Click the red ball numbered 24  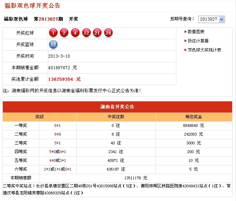(x=108, y=33)
